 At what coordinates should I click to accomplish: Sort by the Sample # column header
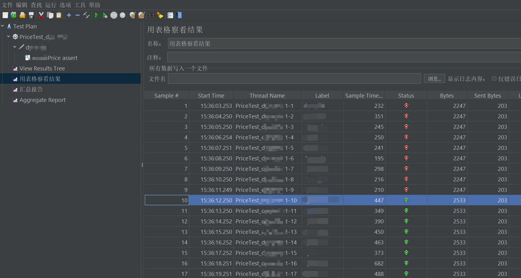(x=166, y=96)
